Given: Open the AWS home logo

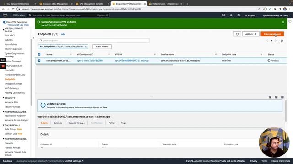Looking at the screenshot, I should (5, 15).
